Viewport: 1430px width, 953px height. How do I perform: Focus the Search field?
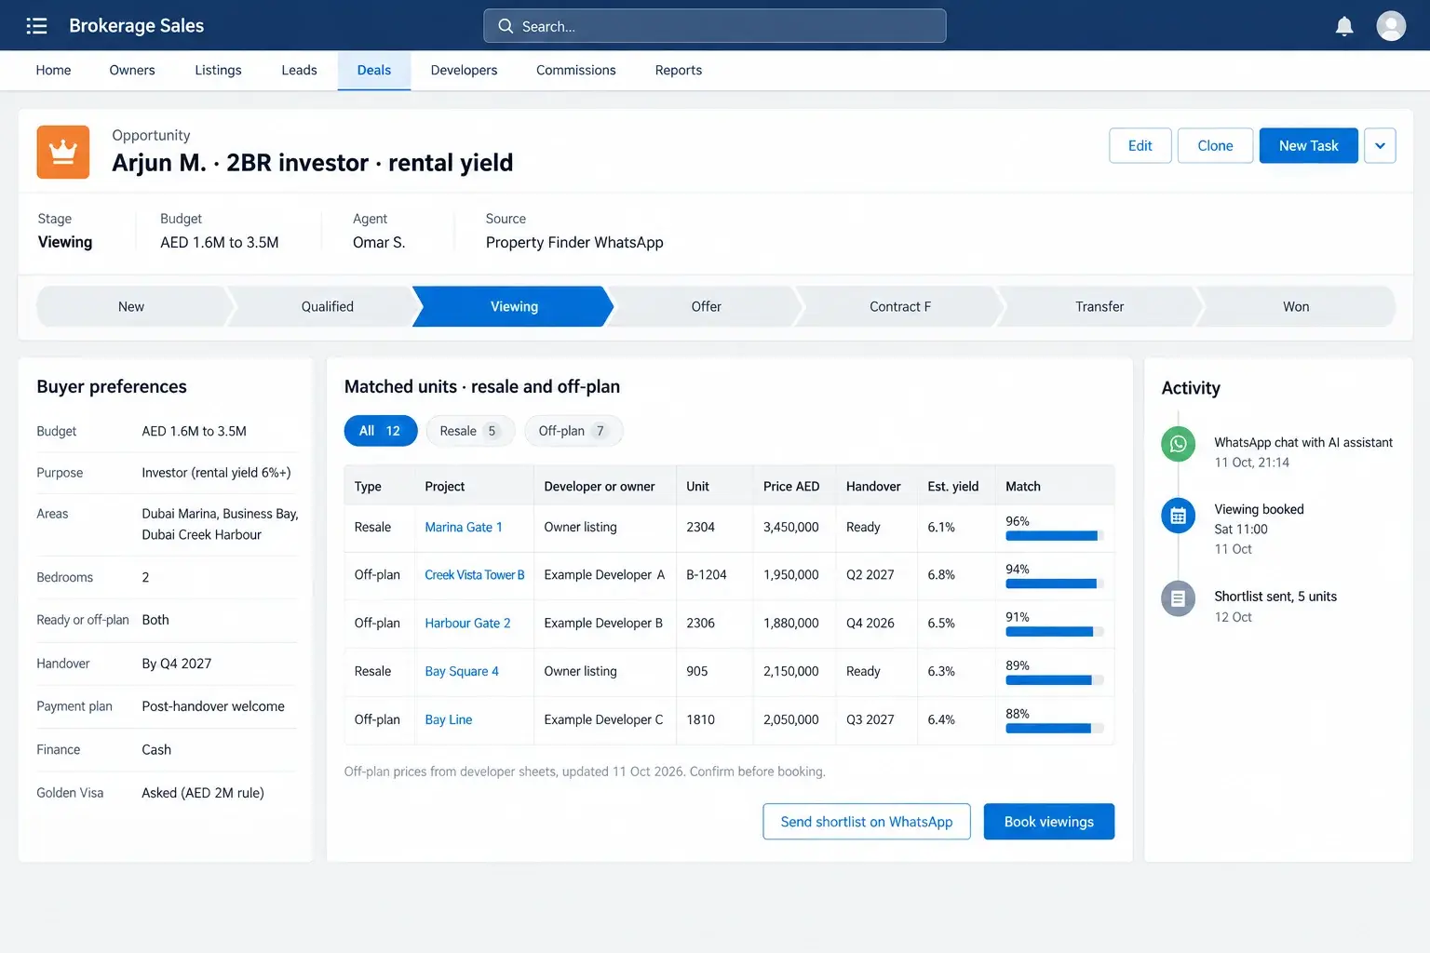(x=715, y=26)
